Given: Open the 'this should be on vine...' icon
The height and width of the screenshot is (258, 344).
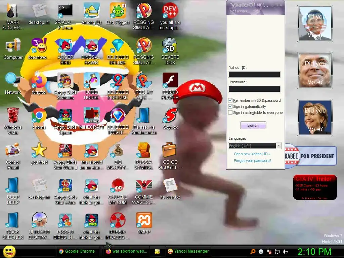Looking at the screenshot, I should pyautogui.click(x=91, y=156).
